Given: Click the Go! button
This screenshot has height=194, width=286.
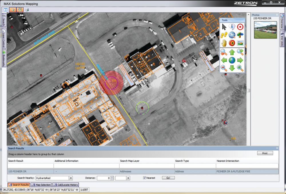Looking at the screenshot, I should pos(168,178).
